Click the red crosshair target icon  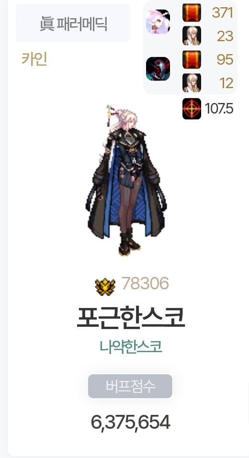point(192,109)
